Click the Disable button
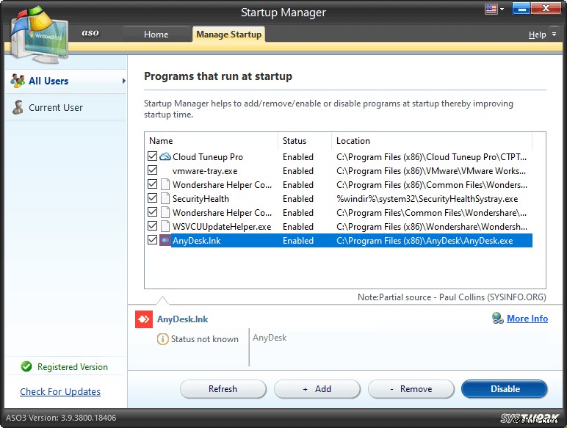Viewport: 567px width, 428px height. click(x=505, y=389)
